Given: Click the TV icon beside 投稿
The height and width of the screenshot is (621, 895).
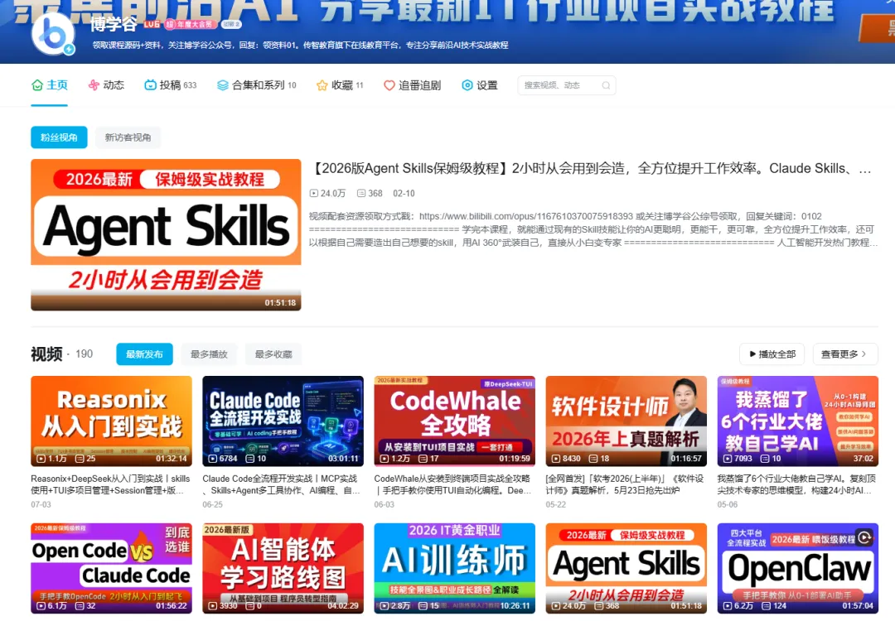Looking at the screenshot, I should pyautogui.click(x=150, y=85).
